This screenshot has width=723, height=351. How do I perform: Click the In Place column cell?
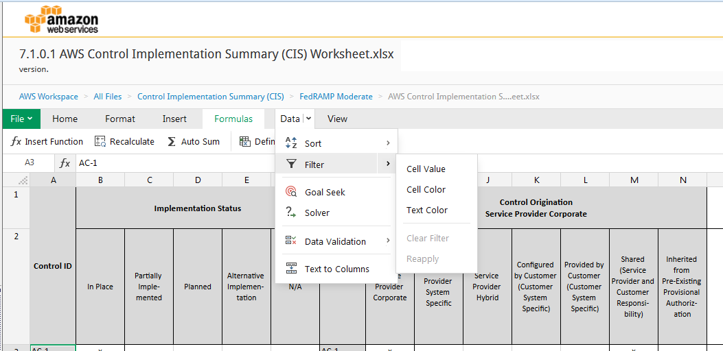[100, 286]
